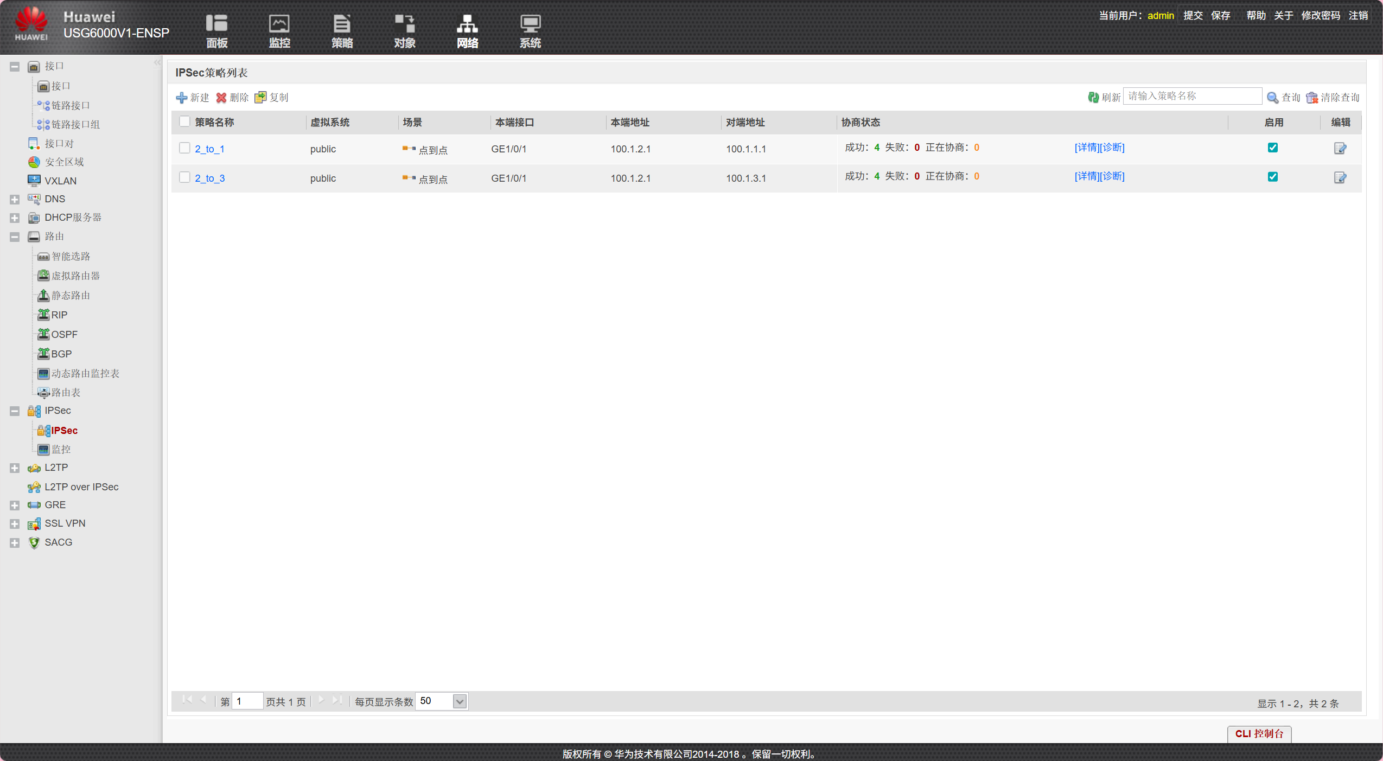Click the red delete X icon
The height and width of the screenshot is (761, 1383).
pyautogui.click(x=221, y=98)
